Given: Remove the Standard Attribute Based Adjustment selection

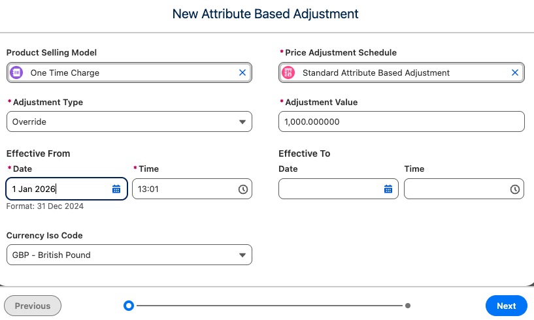Looking at the screenshot, I should 514,72.
